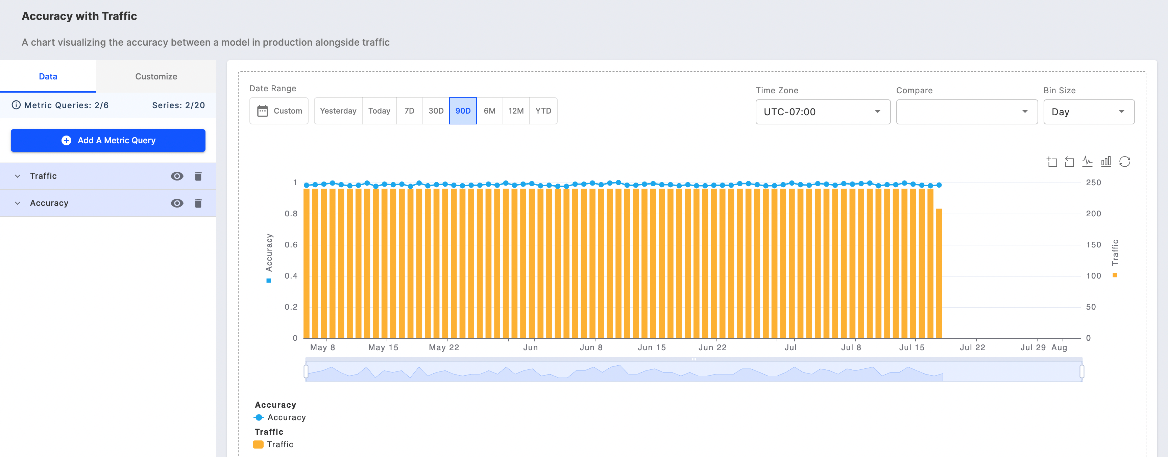
Task: Click Add A Metric Query button
Action: click(108, 141)
